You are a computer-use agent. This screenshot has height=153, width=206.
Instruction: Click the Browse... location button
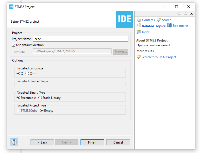click(x=120, y=52)
